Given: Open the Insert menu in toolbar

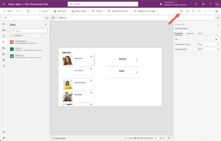Looking at the screenshot, I should [44, 11].
